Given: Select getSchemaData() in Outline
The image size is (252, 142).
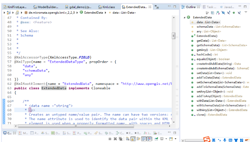Looking at the screenshot, I should click(x=219, y=45).
